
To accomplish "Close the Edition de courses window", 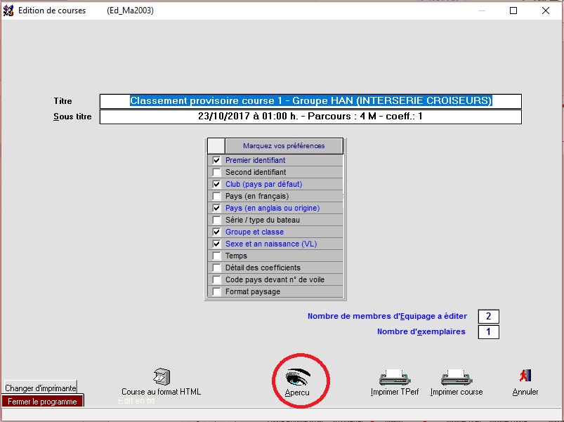I will [546, 11].
